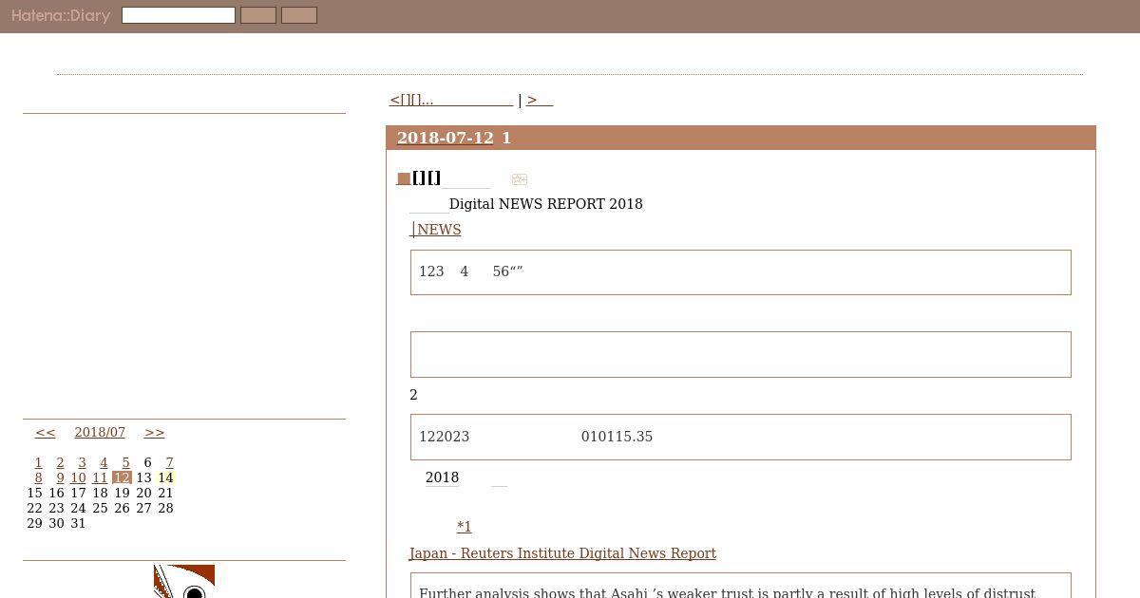Click the bird profile image in the sidebar

pyautogui.click(x=184, y=581)
